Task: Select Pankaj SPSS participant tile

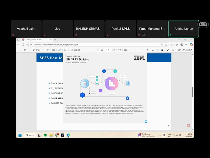Action: (121, 29)
